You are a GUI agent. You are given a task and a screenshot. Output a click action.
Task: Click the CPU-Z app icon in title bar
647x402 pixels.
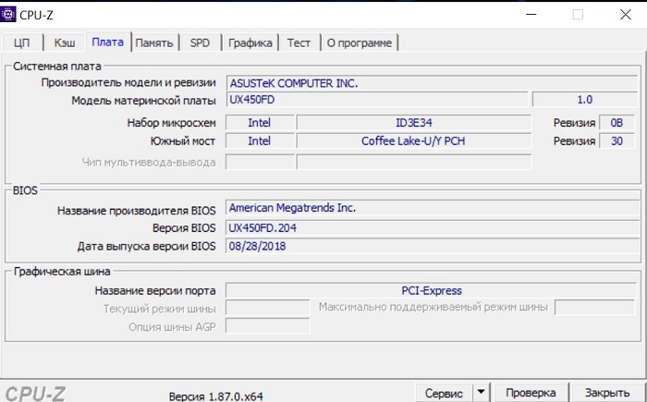(7, 15)
